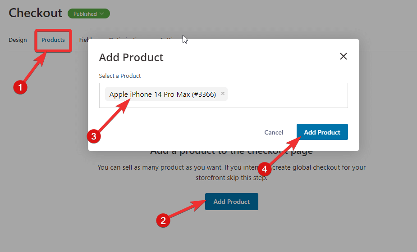Click the Add Product button on the page background
Image resolution: width=417 pixels, height=252 pixels.
coord(231,202)
